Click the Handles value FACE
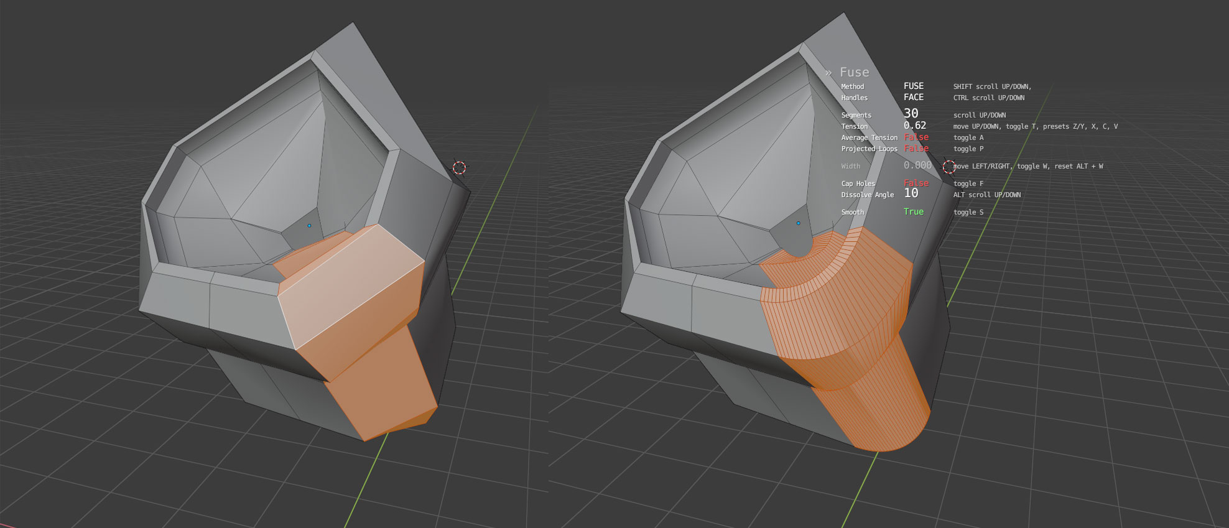The width and height of the screenshot is (1229, 528). pyautogui.click(x=913, y=98)
